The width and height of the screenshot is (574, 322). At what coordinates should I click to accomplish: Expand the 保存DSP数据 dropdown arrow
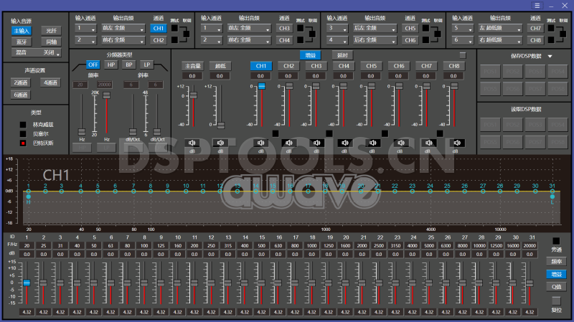(550, 56)
